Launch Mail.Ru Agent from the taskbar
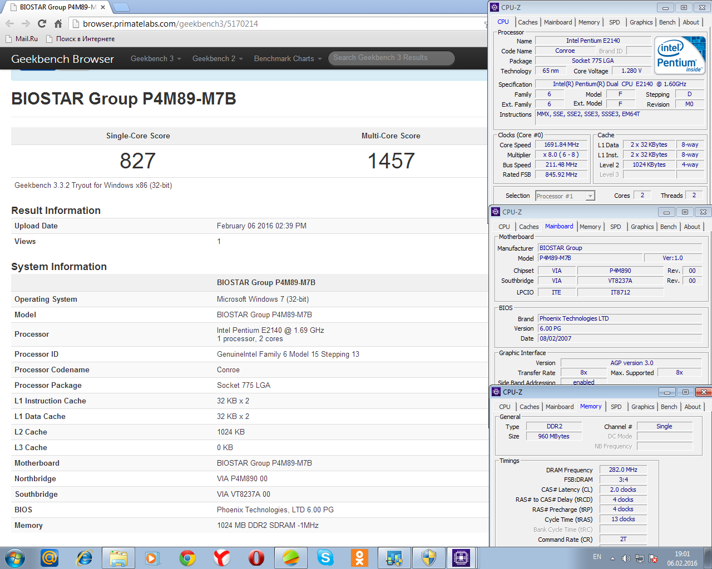 (x=50, y=558)
